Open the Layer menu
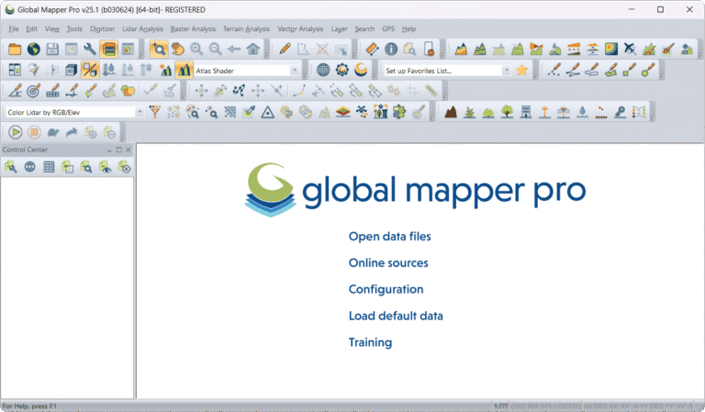This screenshot has height=412, width=705. 340,28
